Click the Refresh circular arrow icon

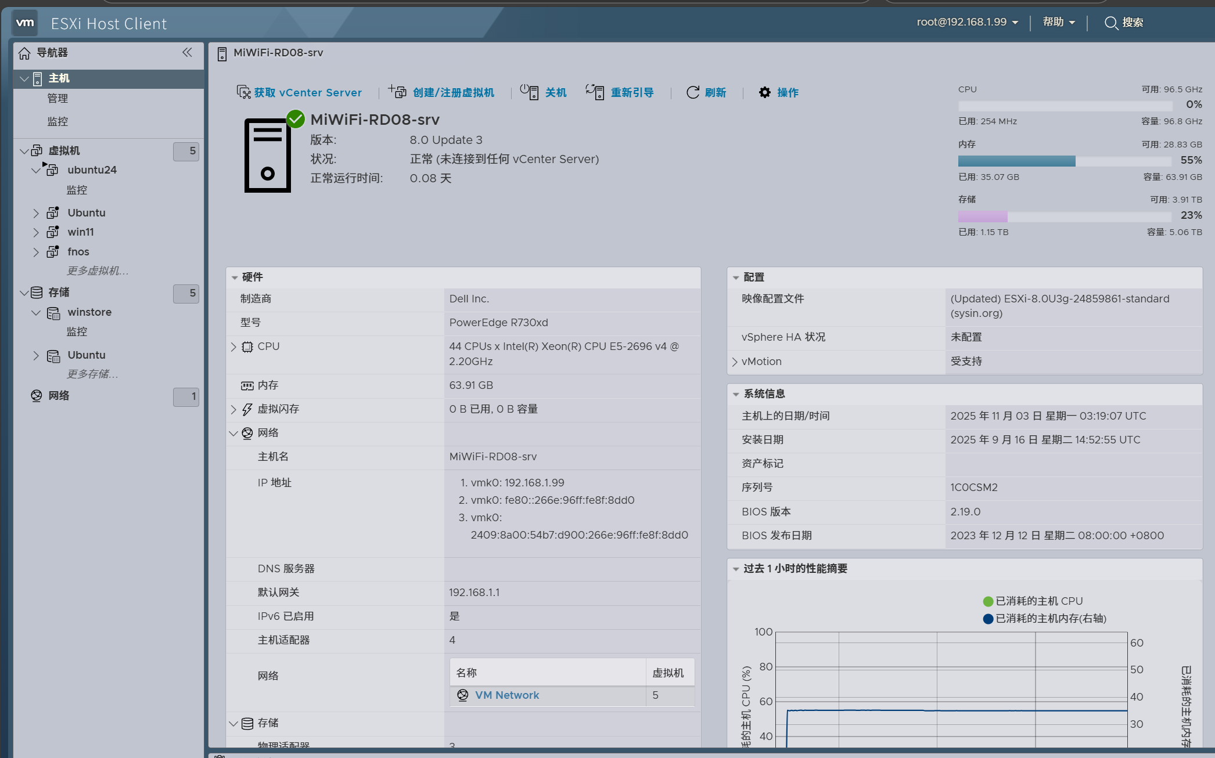click(x=692, y=92)
